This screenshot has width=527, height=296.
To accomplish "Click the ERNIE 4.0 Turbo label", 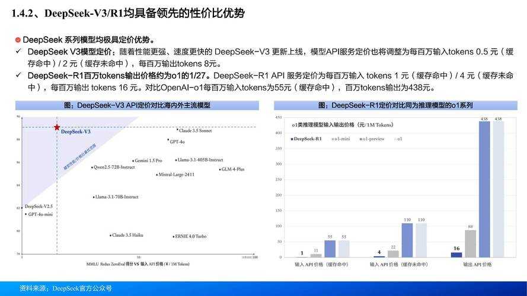I will (190, 236).
